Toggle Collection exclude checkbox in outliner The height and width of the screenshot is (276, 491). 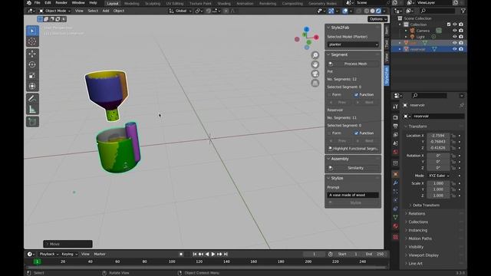(449, 25)
